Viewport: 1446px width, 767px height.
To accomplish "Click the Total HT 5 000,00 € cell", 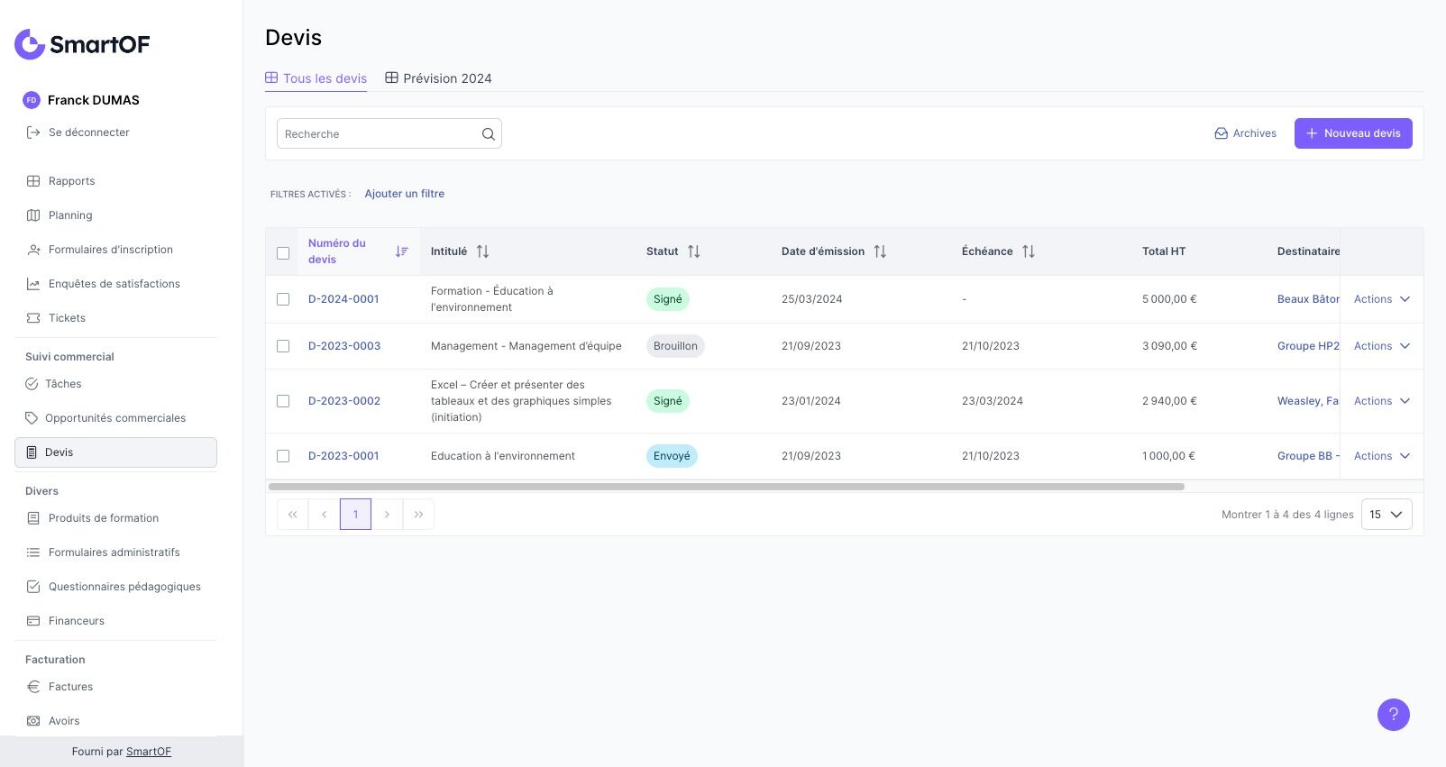I will pyautogui.click(x=1169, y=299).
